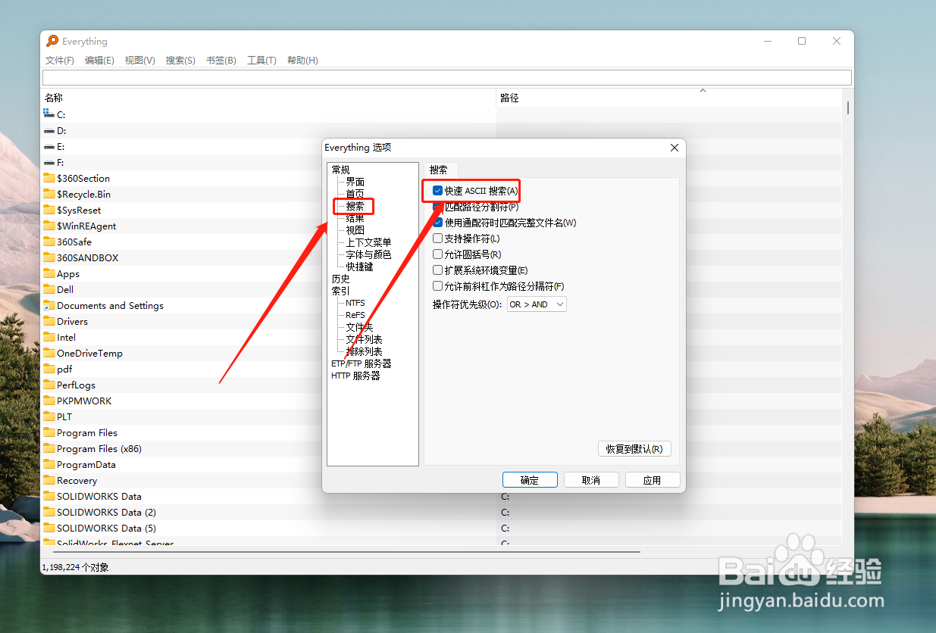Screen dimensions: 936x633
Task: Click the pdf folder icon
Action: 49,369
